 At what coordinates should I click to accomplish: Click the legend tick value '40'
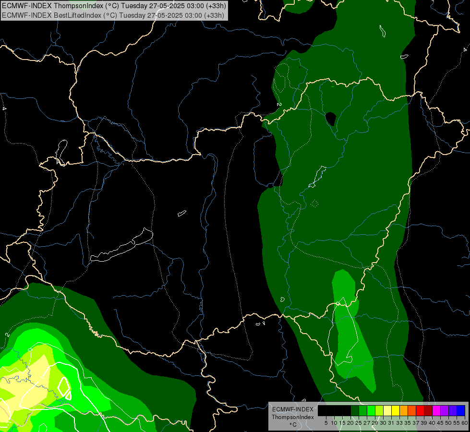(x=432, y=423)
